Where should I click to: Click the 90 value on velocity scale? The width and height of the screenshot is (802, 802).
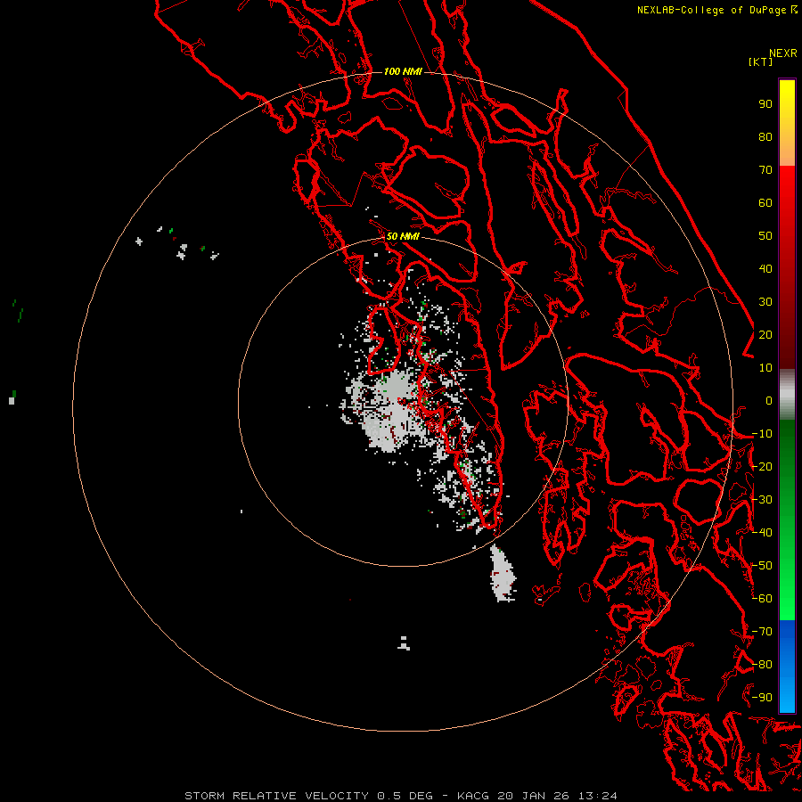(x=765, y=104)
